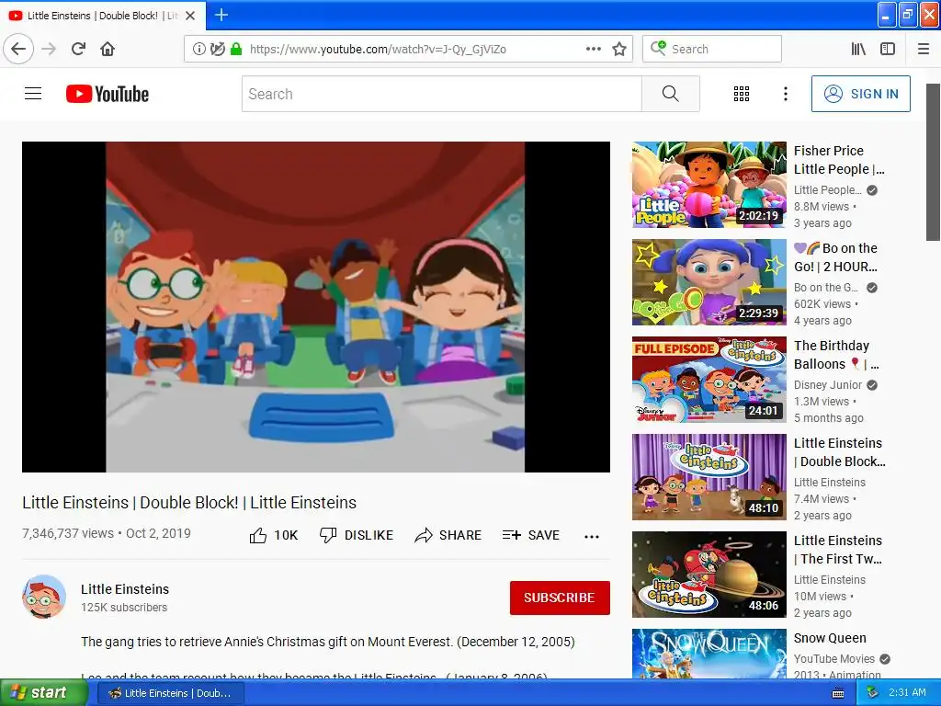Open Little Einsteins The First Tw... title
Viewport: 941px width, 706px height.
pos(838,550)
